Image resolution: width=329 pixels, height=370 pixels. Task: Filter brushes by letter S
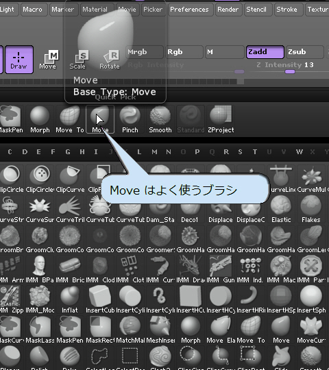(241, 151)
